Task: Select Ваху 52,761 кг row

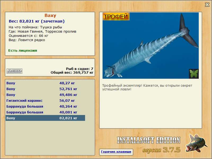Action: pyautogui.click(x=45, y=89)
